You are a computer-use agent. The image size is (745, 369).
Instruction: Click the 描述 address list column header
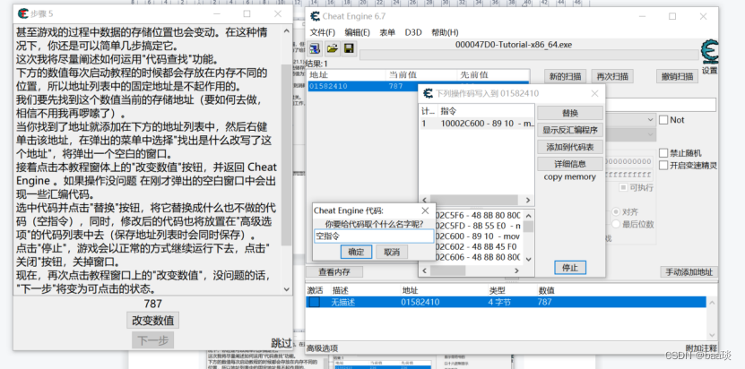coord(340,290)
